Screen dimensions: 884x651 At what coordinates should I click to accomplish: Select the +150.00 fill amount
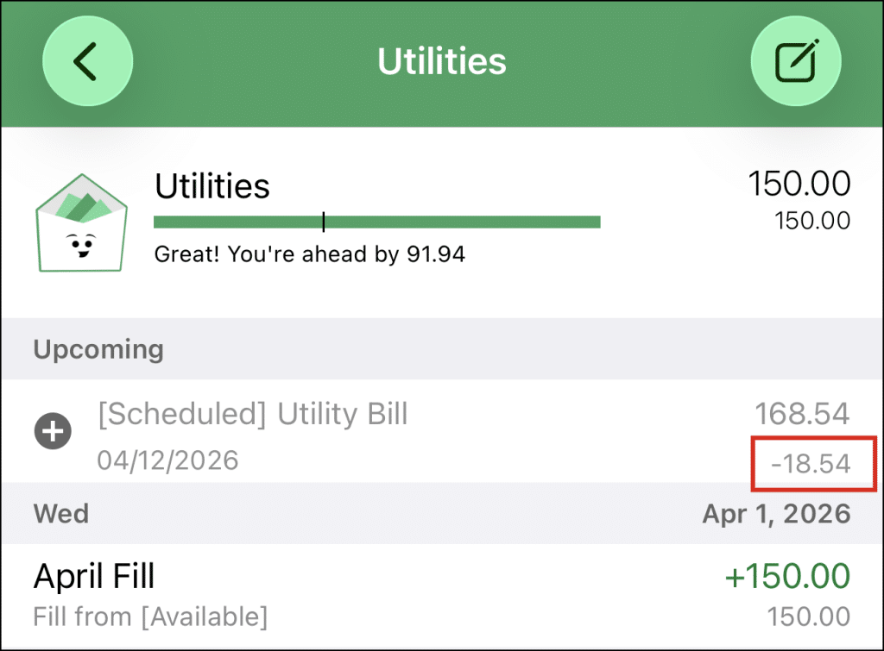(787, 576)
